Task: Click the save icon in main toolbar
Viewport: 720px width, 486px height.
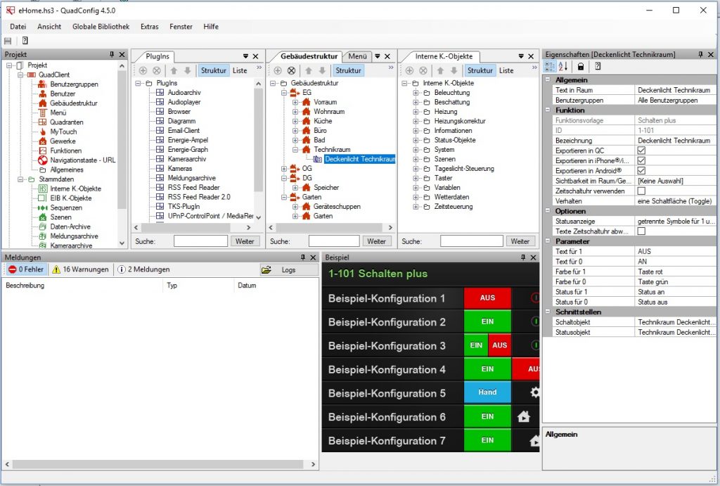Action: click(8, 41)
